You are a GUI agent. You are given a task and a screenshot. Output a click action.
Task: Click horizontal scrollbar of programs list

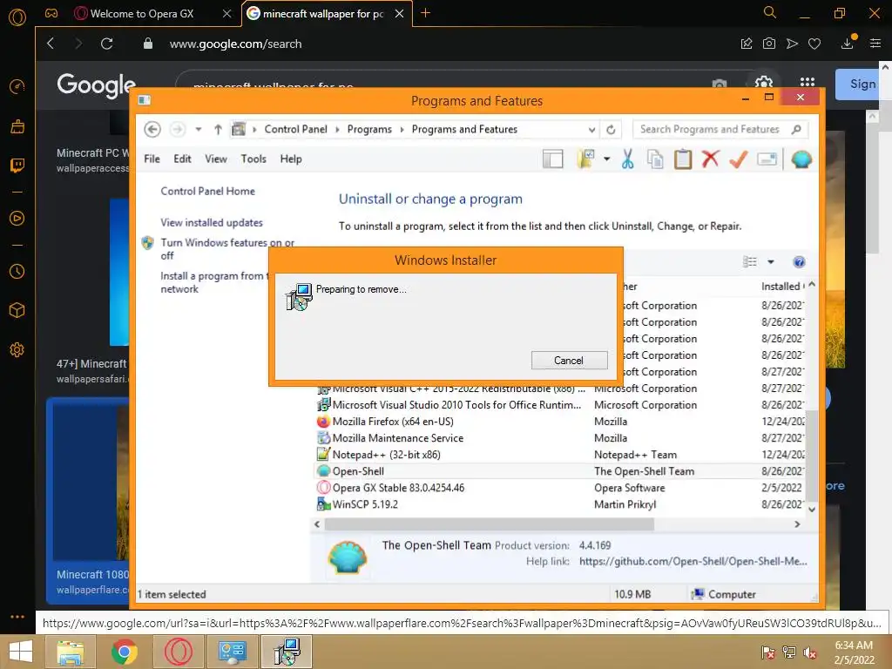coord(489,524)
